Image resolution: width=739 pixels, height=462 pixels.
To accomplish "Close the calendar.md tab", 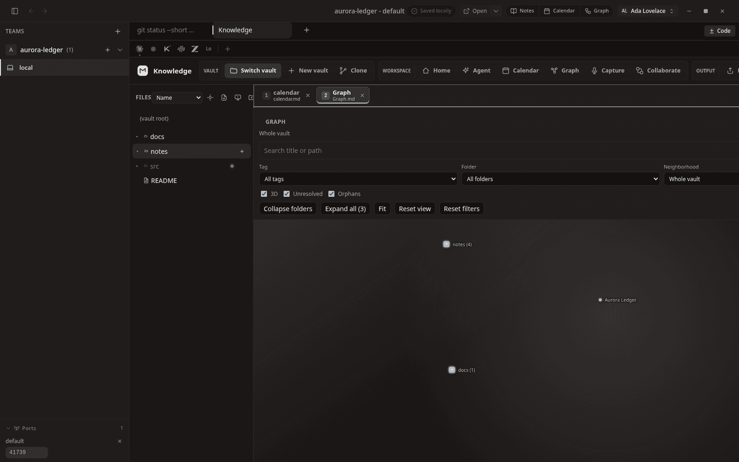I will [x=308, y=96].
